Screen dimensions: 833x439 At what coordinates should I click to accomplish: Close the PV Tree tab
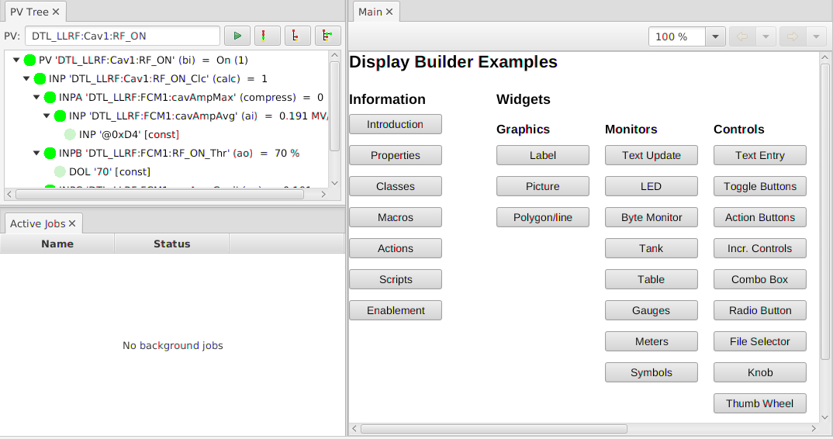56,12
